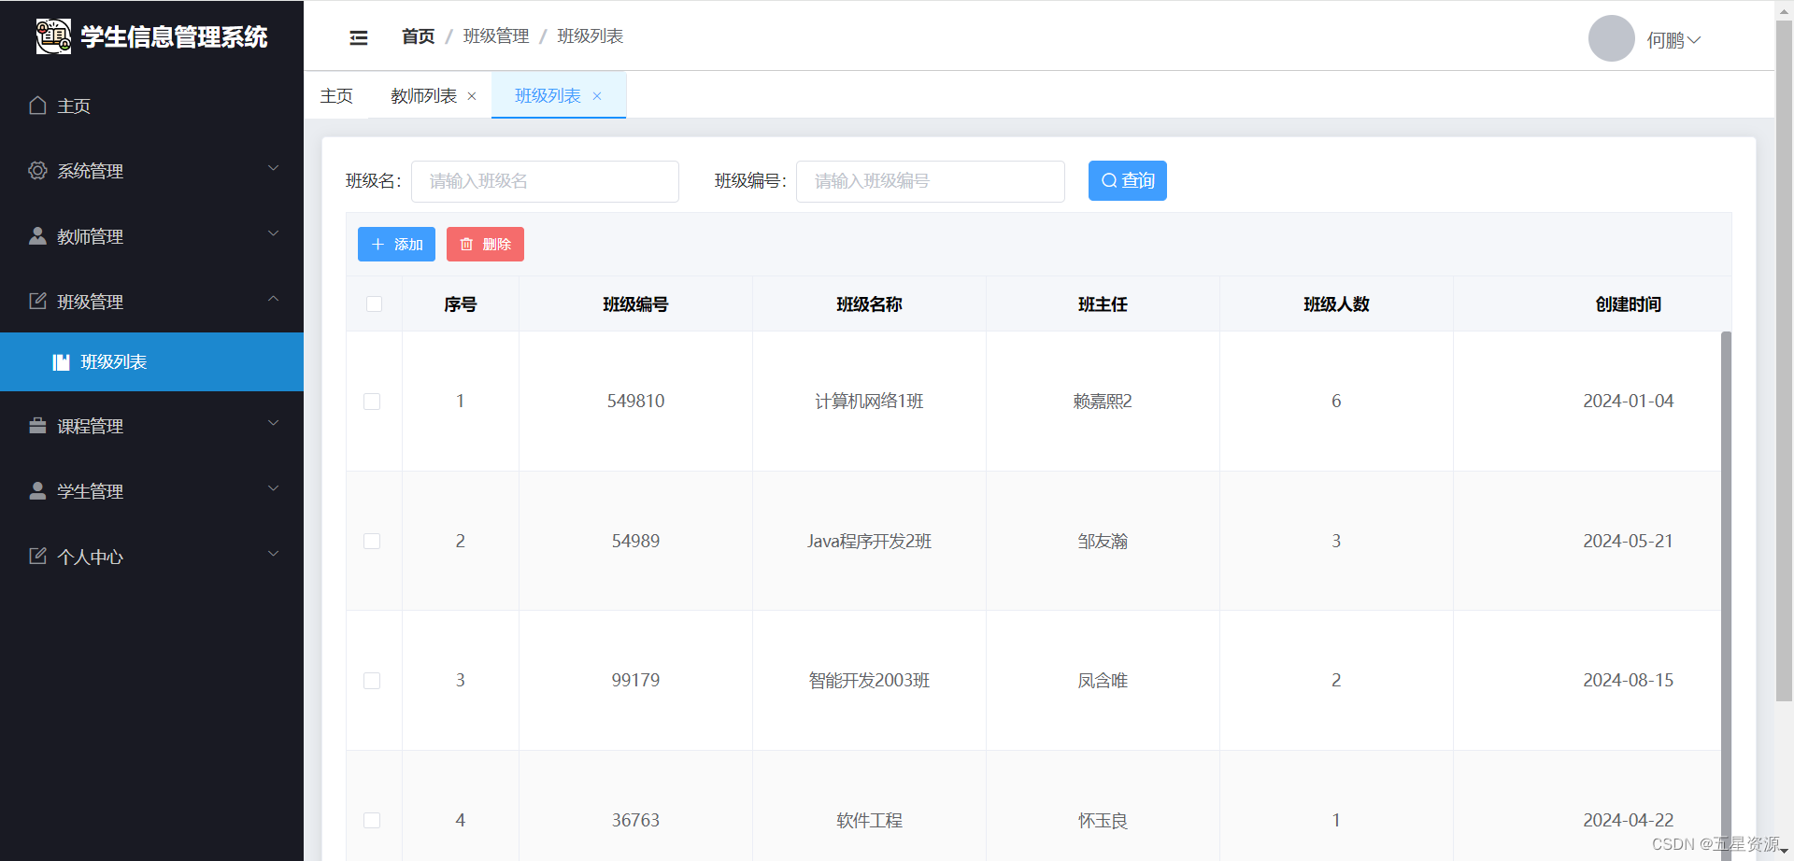Image resolution: width=1794 pixels, height=861 pixels.
Task: Click the briefcase icon for 课程管理
Action: tap(37, 425)
